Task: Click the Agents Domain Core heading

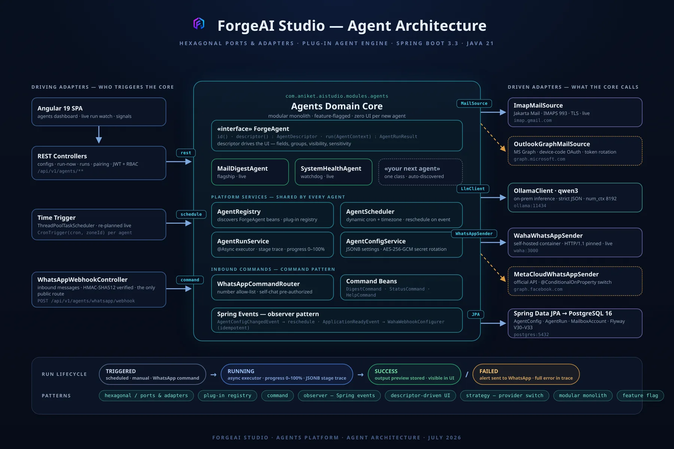Action: [337, 106]
